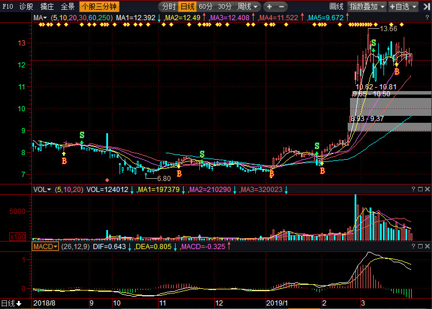Open the 指数叠加 index overlay dropdown
432x309 pixels.
367,6
